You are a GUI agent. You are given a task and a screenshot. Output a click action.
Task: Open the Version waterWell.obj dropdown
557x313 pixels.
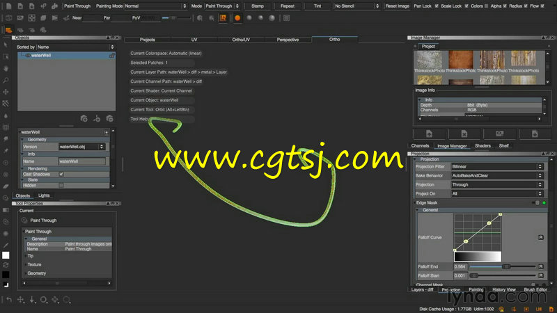tap(82, 147)
